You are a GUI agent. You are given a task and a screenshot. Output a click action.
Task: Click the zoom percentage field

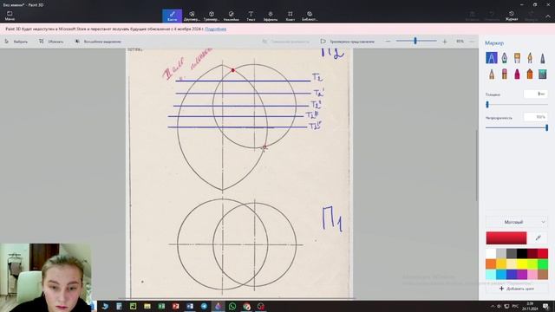click(460, 42)
